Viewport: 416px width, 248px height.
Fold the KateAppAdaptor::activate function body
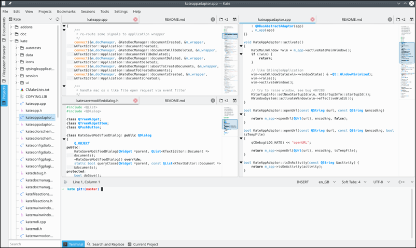[x=241, y=46]
